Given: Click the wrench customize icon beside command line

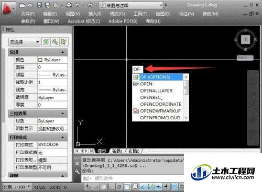Looking at the screenshot, I should (x=77, y=172).
